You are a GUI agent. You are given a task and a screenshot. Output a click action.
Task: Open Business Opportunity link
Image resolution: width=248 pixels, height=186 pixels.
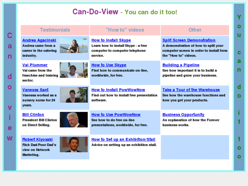tap(183, 115)
